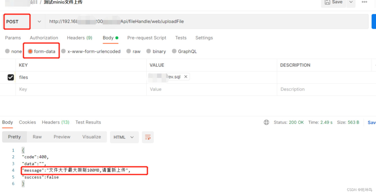Switch to the Authorization tab
Viewport: 376px width, 194px height.
click(44, 38)
